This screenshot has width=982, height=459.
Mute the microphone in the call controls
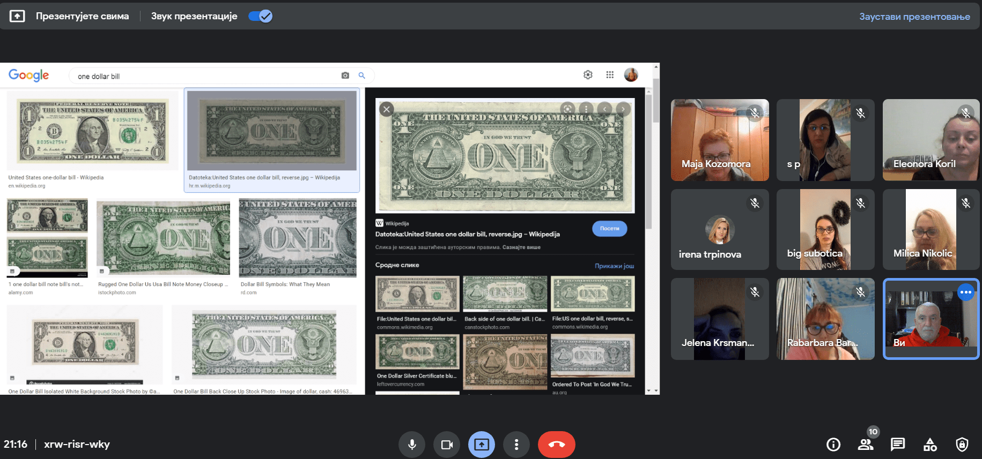click(412, 445)
